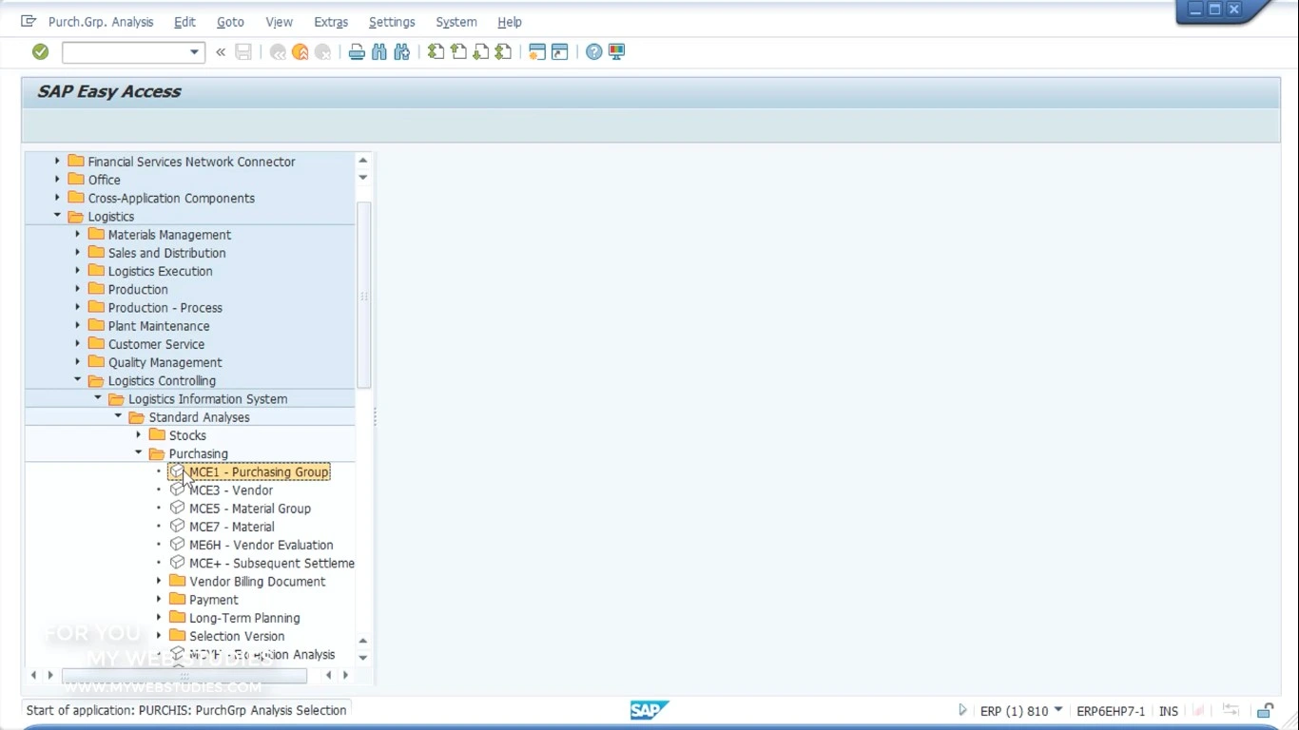The height and width of the screenshot is (730, 1299).
Task: Expand the Payment folder
Action: tap(159, 600)
